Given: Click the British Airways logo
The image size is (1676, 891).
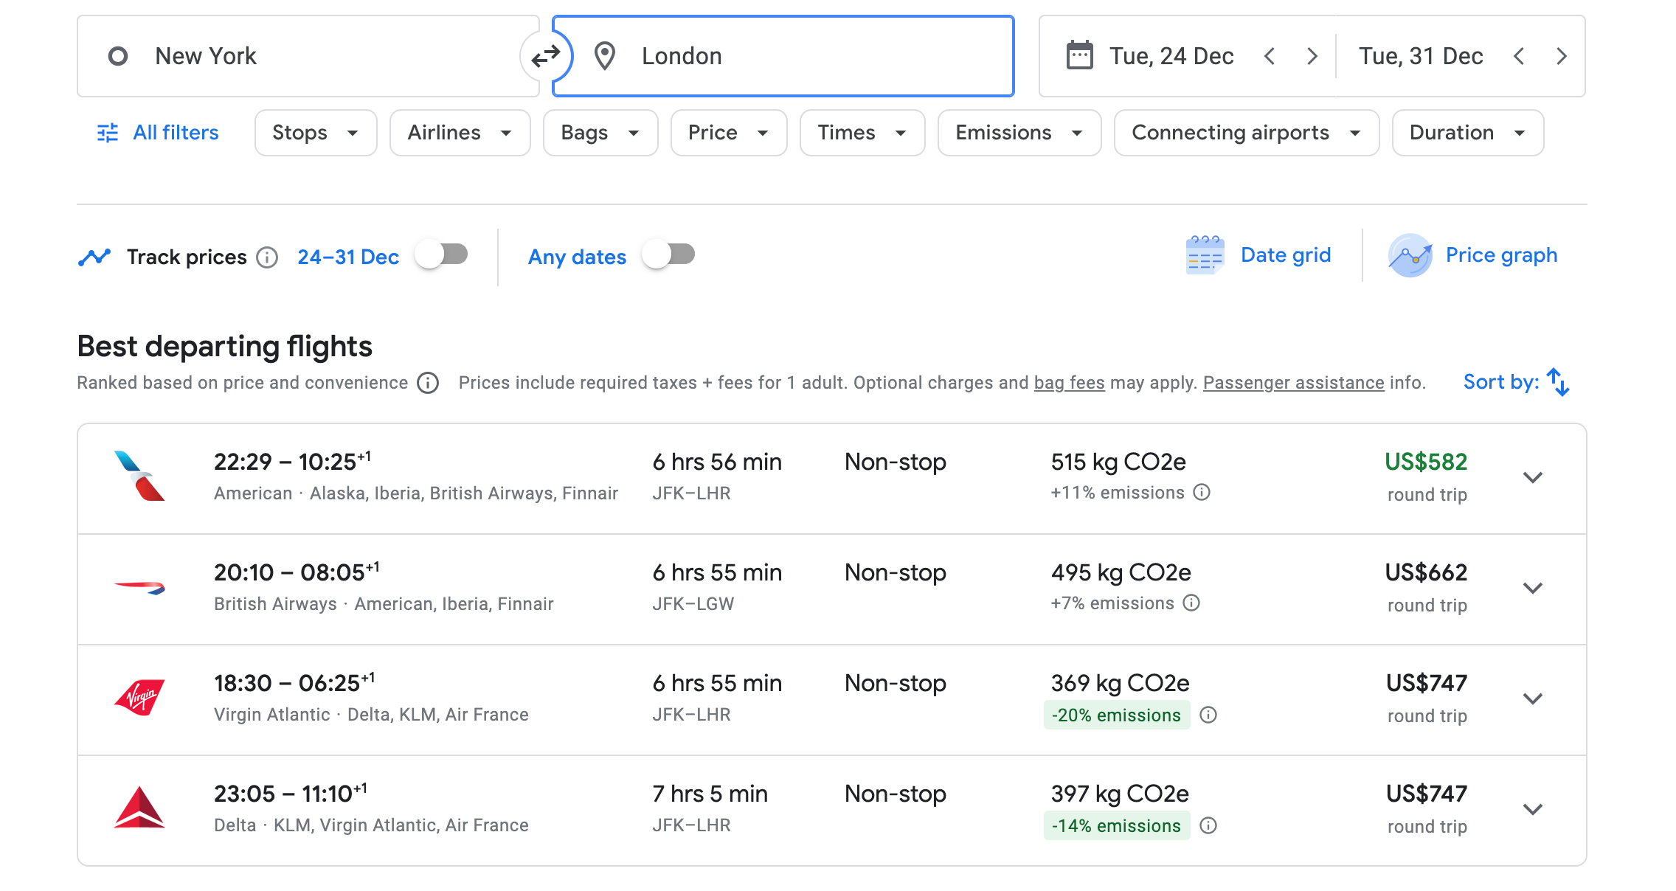Looking at the screenshot, I should pyautogui.click(x=139, y=588).
